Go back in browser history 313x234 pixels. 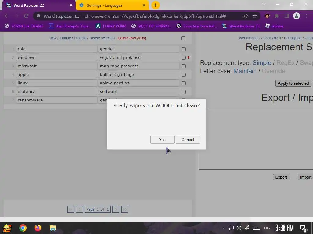(x=7, y=16)
